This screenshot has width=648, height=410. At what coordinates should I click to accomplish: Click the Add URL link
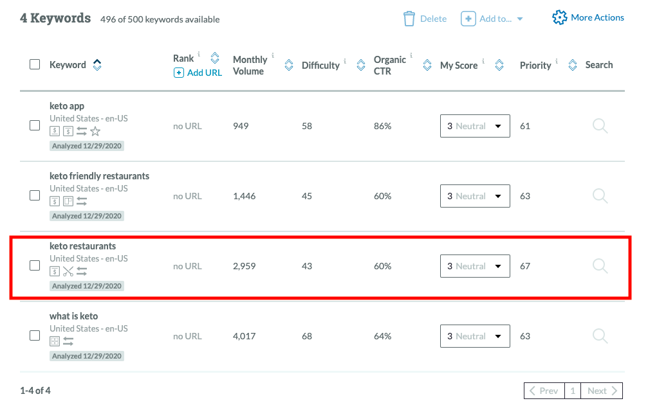198,73
